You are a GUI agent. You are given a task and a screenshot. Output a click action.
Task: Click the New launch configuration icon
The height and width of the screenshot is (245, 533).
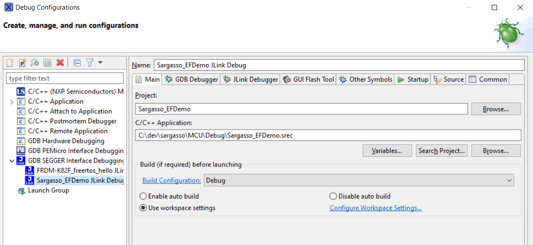click(x=10, y=63)
